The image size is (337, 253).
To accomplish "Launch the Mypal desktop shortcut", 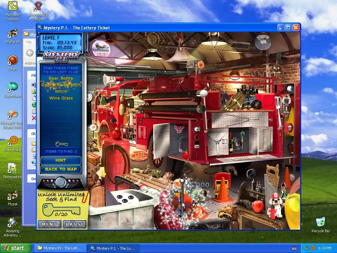I will click(13, 198).
